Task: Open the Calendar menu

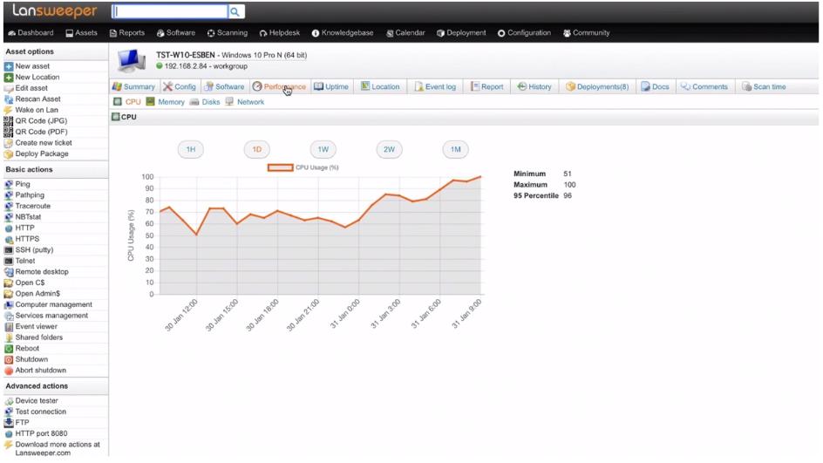Action: tap(405, 32)
